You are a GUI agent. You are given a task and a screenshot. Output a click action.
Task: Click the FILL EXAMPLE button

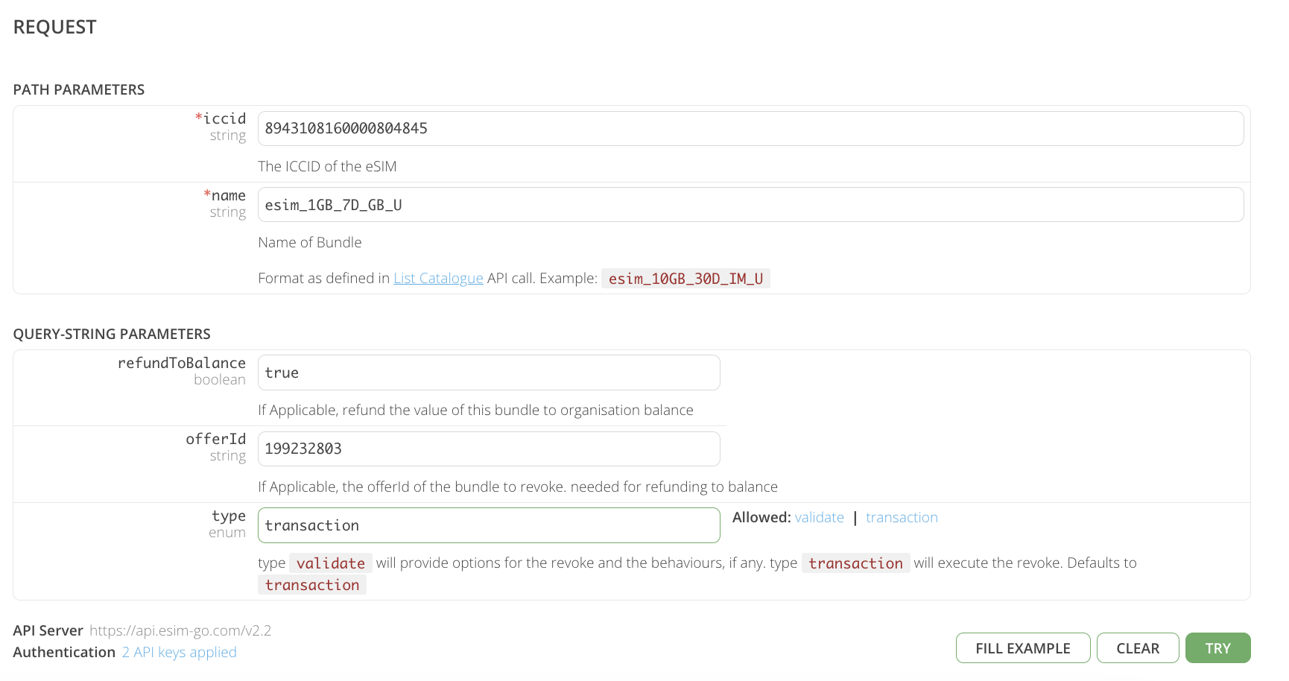[x=1023, y=648]
